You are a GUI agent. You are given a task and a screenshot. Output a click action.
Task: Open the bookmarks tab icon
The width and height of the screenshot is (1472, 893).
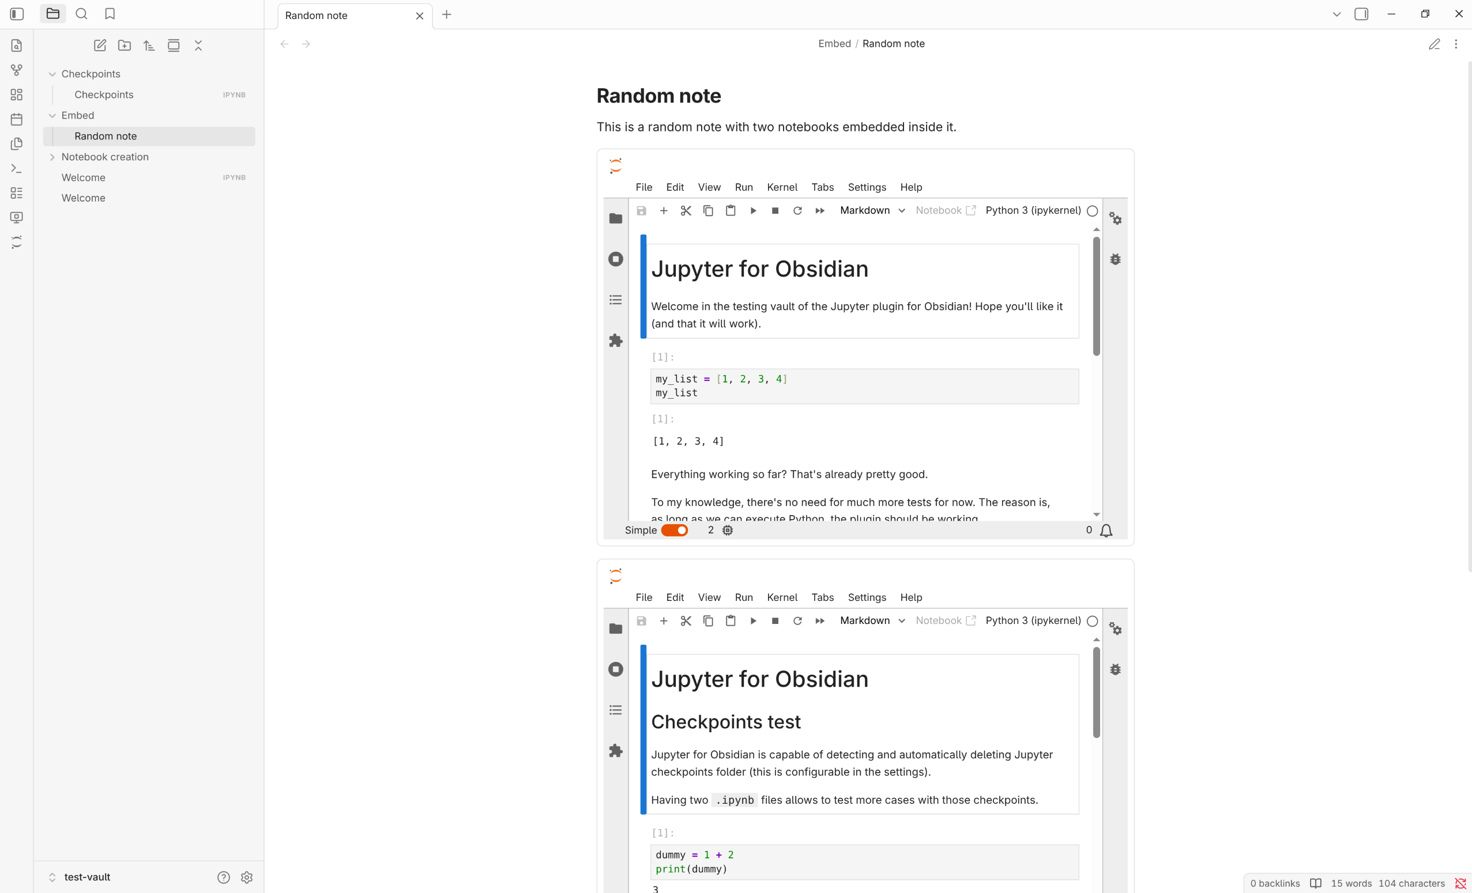pyautogui.click(x=110, y=14)
